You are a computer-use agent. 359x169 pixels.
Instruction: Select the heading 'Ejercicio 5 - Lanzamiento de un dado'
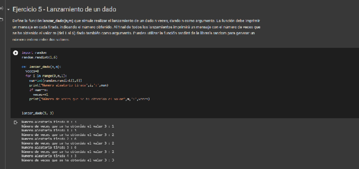[x=64, y=9]
